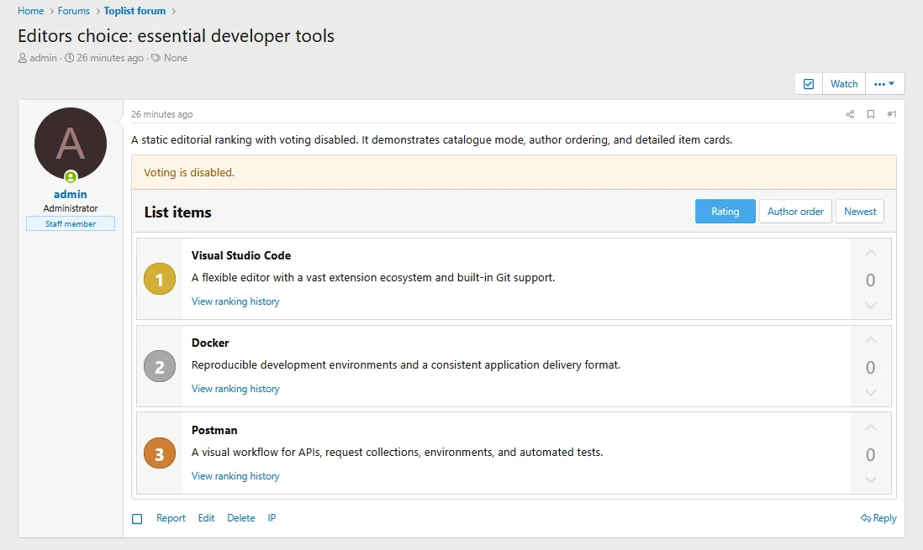The image size is (923, 550).
Task: Sort list items by Rating
Action: click(x=725, y=211)
